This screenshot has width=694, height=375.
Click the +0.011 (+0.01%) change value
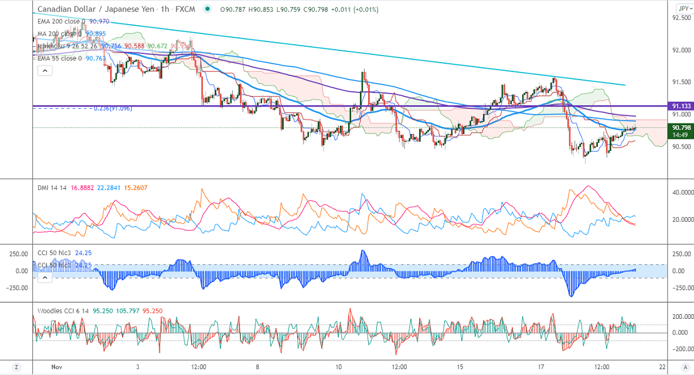[355, 9]
